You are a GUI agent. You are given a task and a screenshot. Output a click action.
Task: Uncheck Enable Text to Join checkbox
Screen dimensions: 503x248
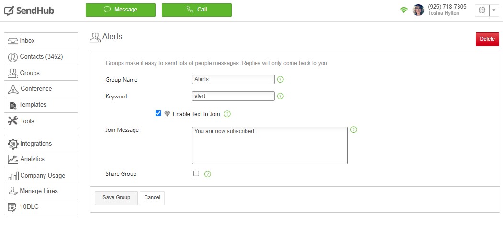pyautogui.click(x=158, y=113)
